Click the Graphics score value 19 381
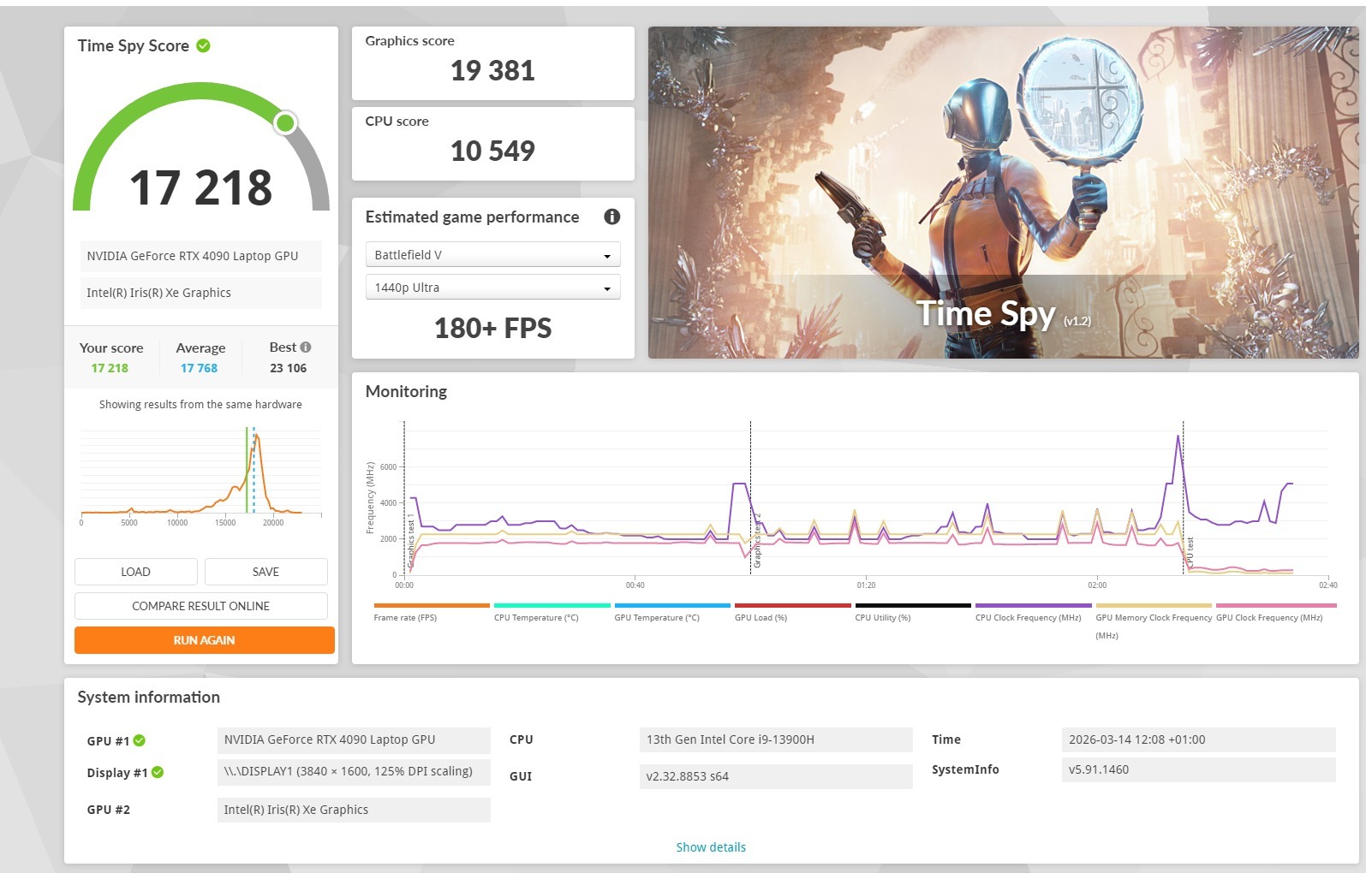This screenshot has height=873, width=1366. click(492, 70)
